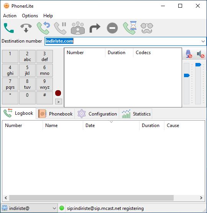Open the Options menu
The width and height of the screenshot is (207, 213).
[x=30, y=16]
